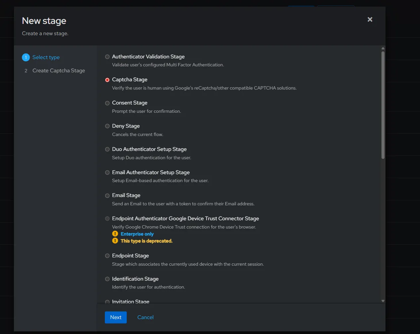This screenshot has width=420, height=334.
Task: Choose the Endpoint Stage radio button
Action: point(107,256)
